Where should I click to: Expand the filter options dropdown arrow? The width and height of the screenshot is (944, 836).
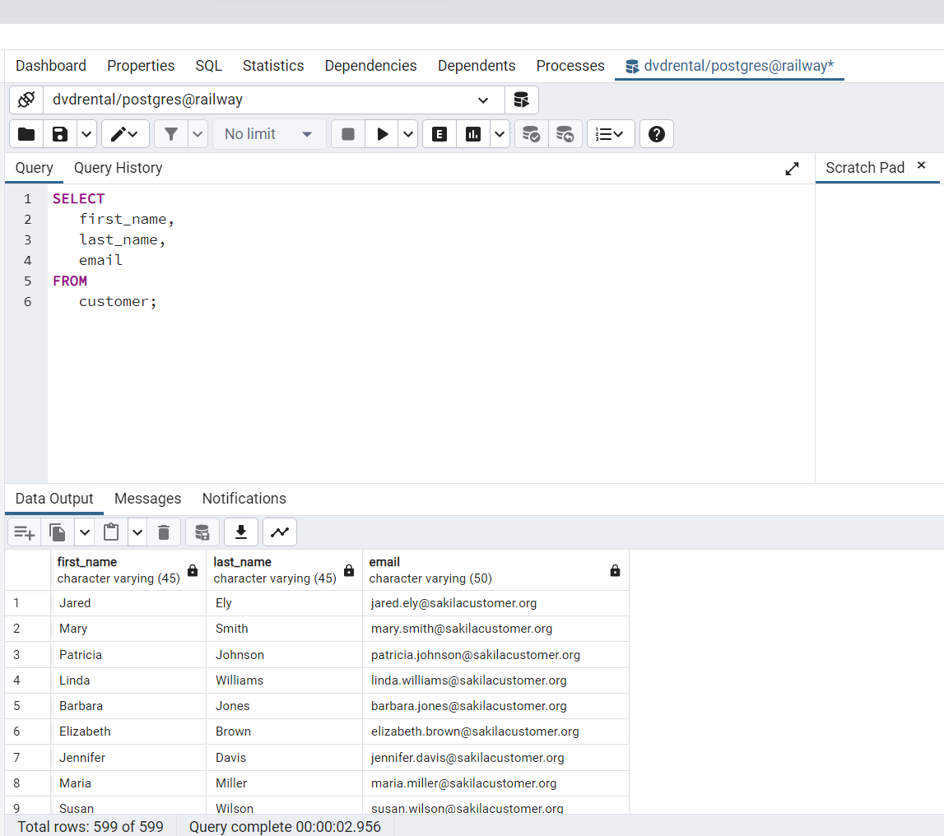[198, 133]
